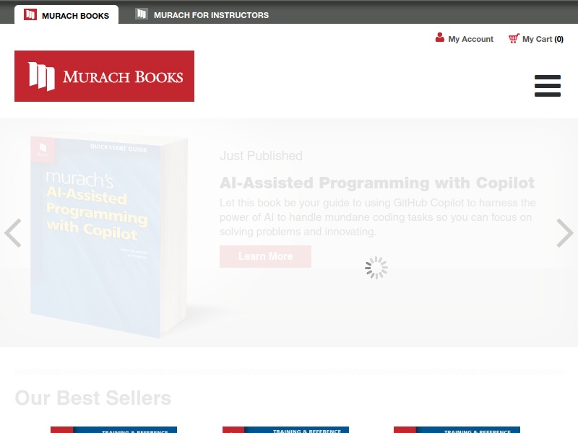Click the "Our Best Sellers" heading
The image size is (578, 433).
(x=93, y=398)
